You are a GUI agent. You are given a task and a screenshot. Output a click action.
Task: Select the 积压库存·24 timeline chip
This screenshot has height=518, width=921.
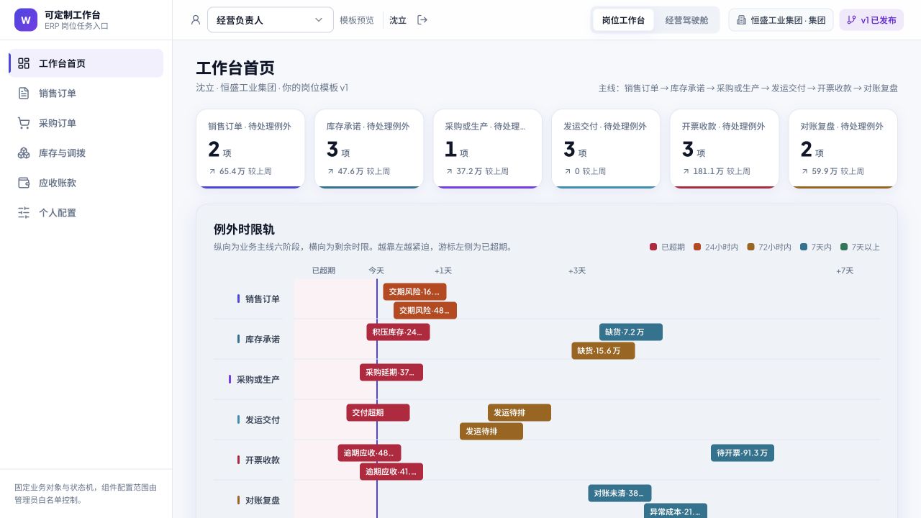398,332
